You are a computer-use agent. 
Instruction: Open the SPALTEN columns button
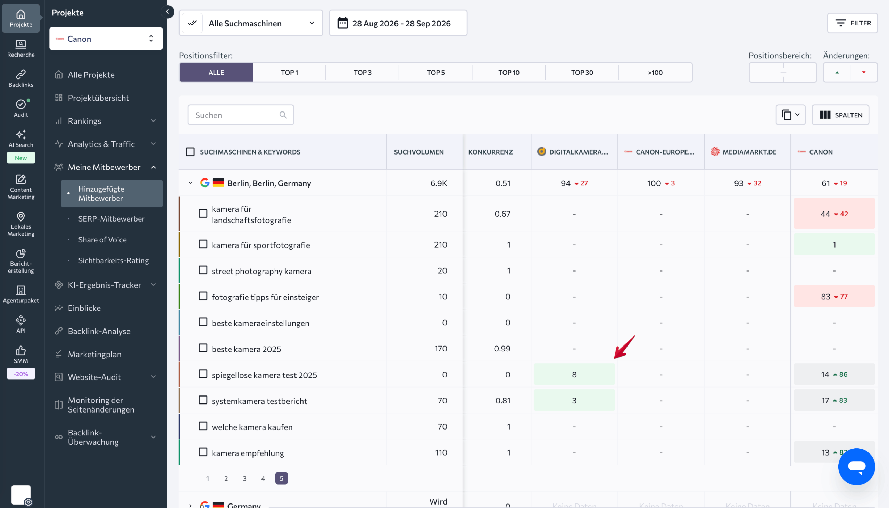pos(840,115)
